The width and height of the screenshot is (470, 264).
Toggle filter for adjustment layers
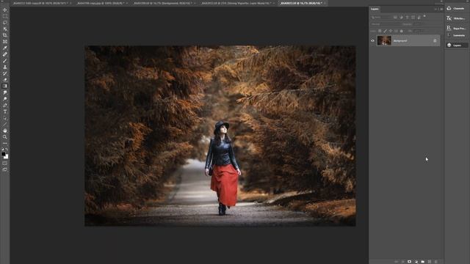[x=402, y=18]
